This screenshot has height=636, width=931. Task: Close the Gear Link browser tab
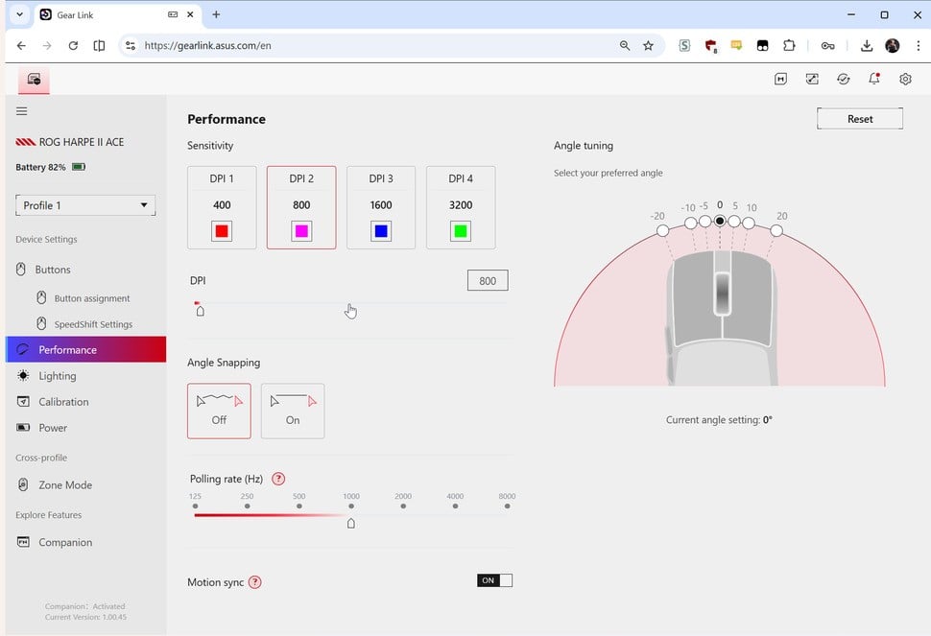click(190, 14)
